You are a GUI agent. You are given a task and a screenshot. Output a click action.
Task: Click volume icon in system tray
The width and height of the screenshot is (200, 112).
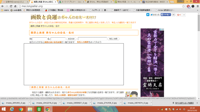pyautogui.click(x=180, y=109)
